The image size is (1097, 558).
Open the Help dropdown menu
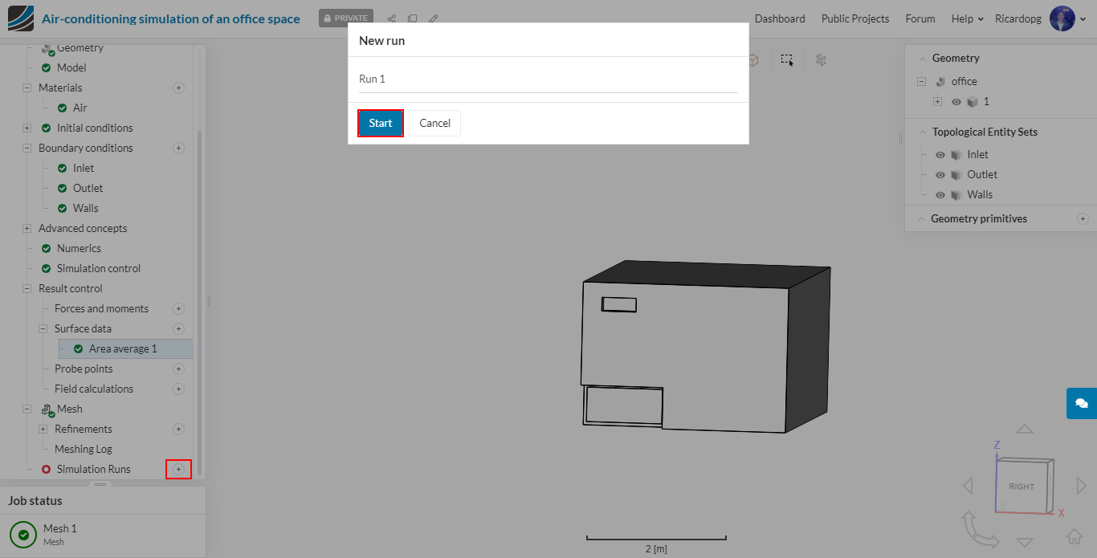tap(967, 18)
